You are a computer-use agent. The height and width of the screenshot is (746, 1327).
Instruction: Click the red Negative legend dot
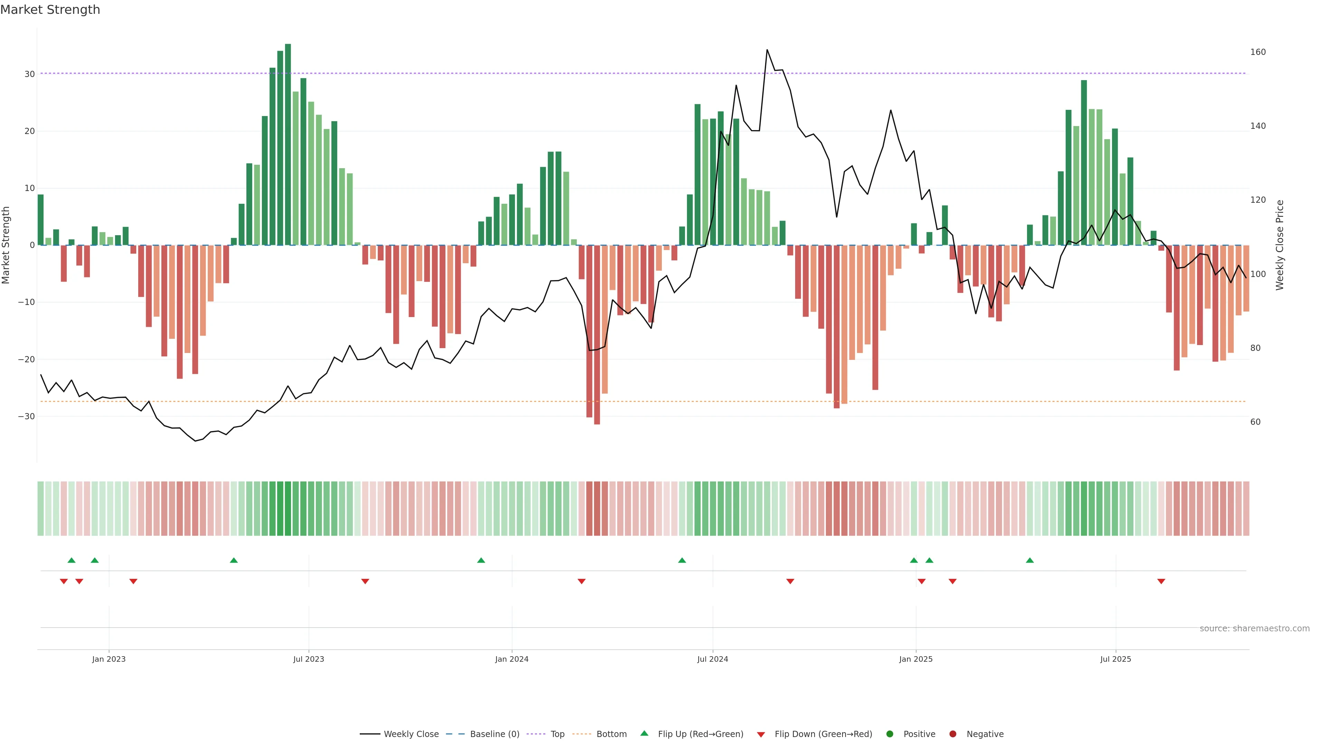952,734
